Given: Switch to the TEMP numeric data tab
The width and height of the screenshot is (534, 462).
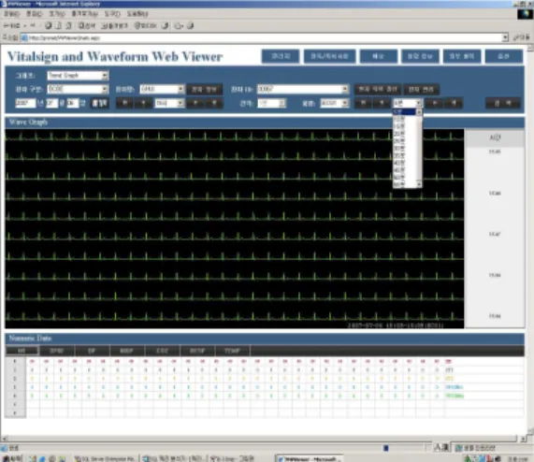Looking at the screenshot, I should click(233, 351).
